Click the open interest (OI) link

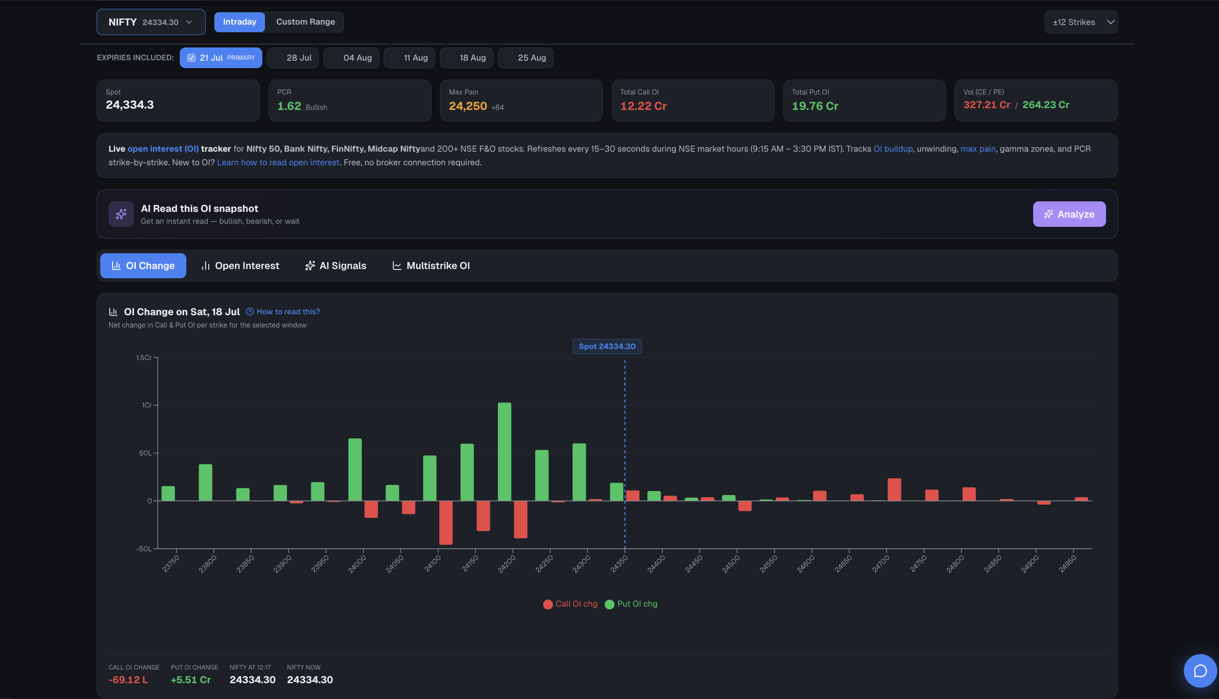click(163, 149)
